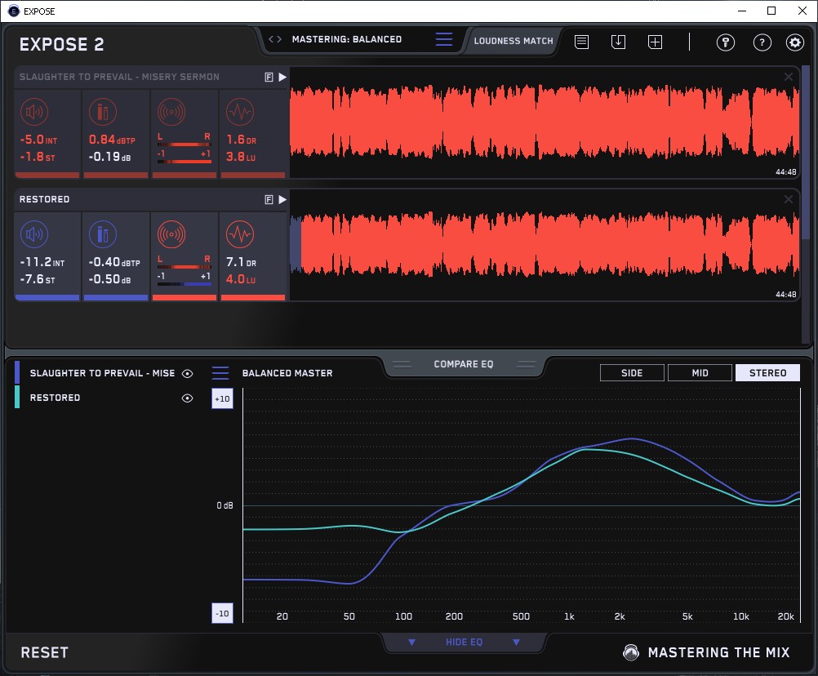818x676 pixels.
Task: Open the Mastering: Balanced preset menu
Action: [x=347, y=39]
